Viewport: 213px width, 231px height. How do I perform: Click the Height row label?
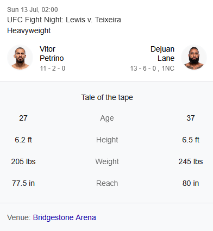tap(107, 140)
